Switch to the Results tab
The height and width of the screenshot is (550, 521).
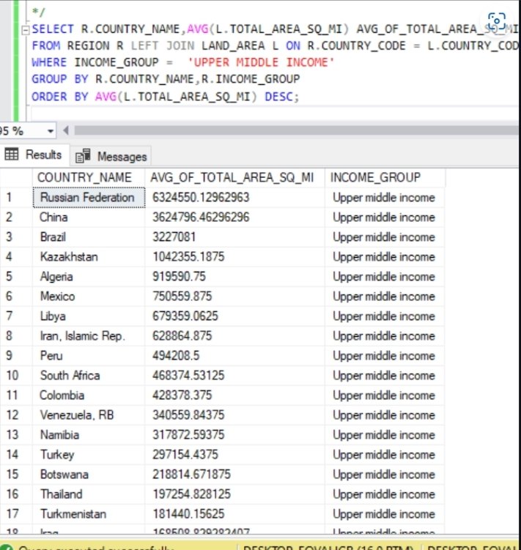(34, 155)
